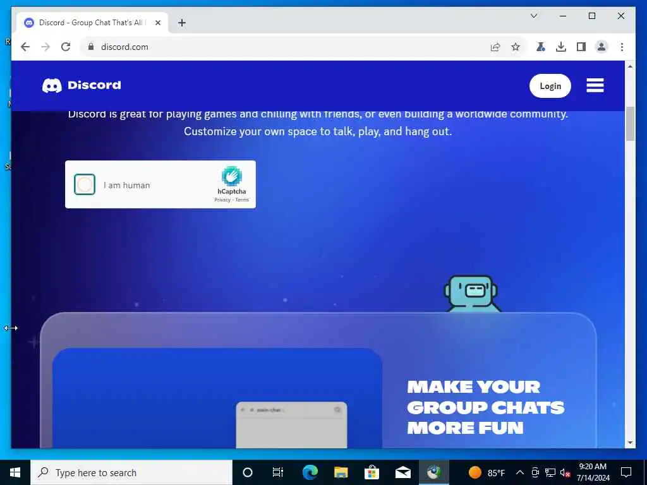Click the taskbar search box
This screenshot has height=485, width=647.
[131, 472]
